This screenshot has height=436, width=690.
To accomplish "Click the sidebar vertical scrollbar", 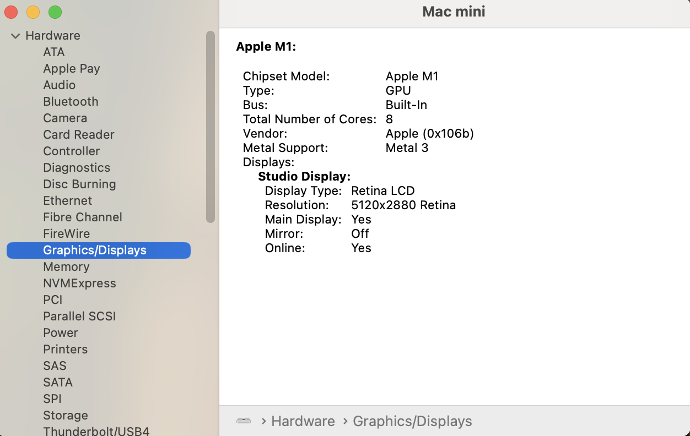I will 210,127.
